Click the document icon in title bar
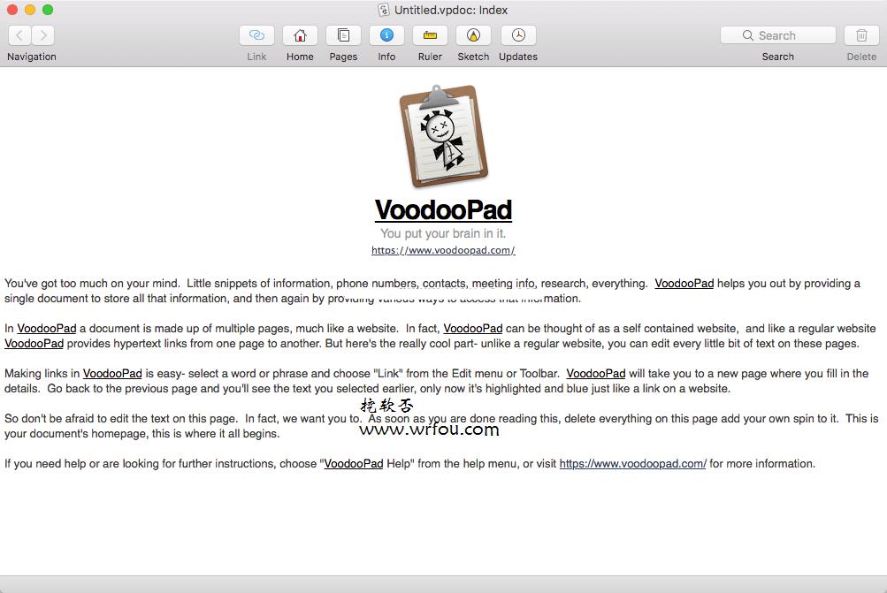The image size is (887, 593). click(x=384, y=10)
